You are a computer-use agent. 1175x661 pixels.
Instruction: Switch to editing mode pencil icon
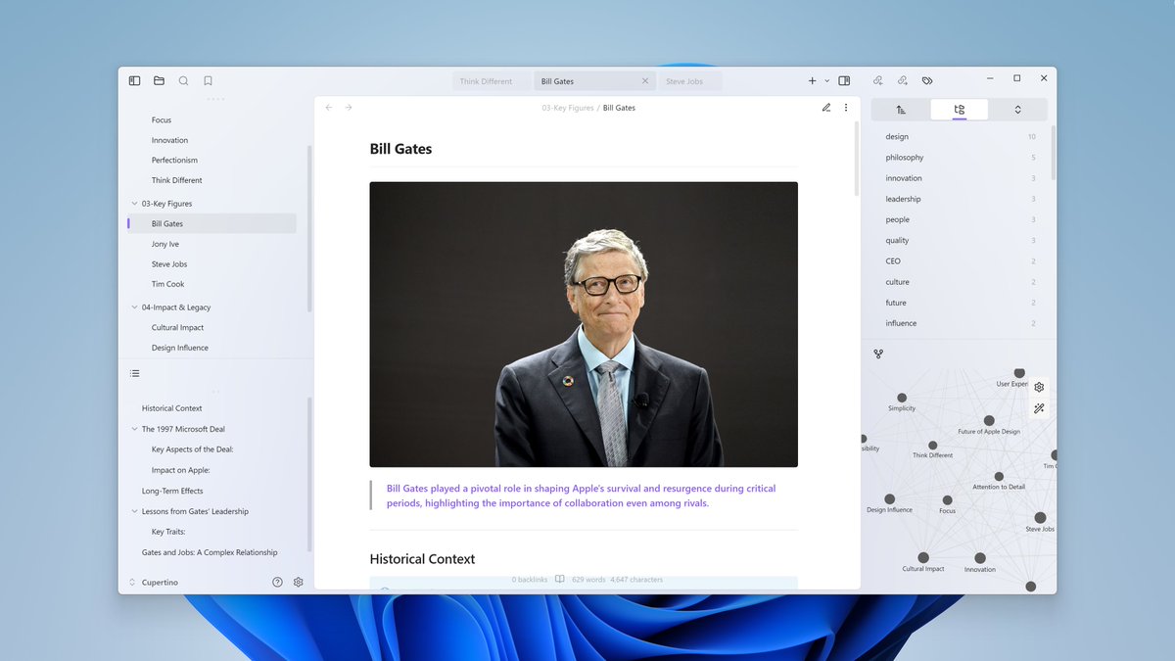(x=826, y=108)
